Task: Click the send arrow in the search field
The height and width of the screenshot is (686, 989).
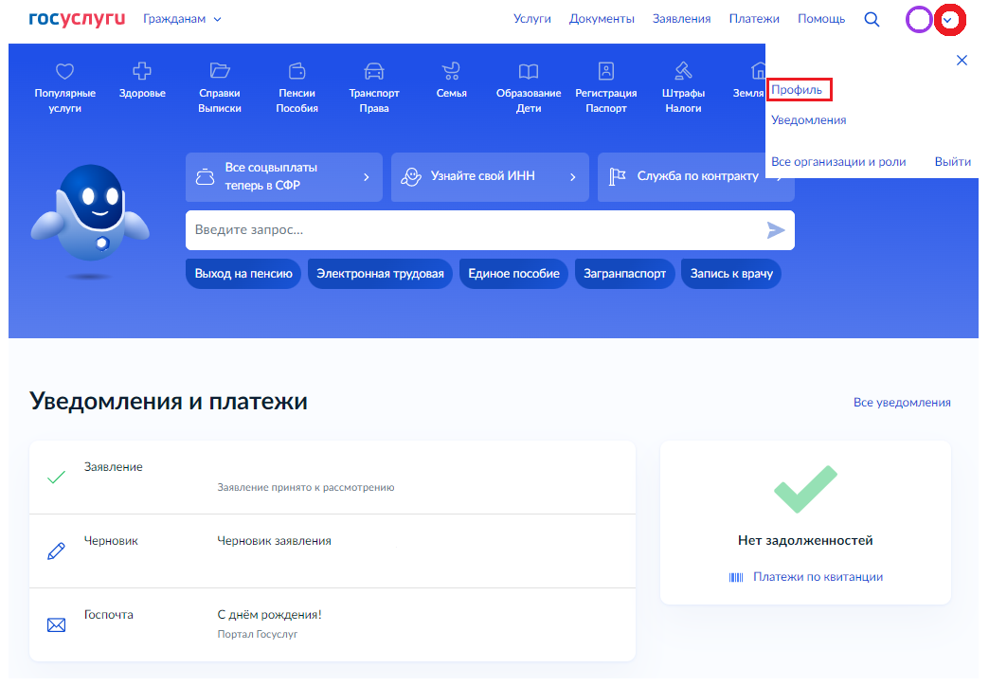Action: 776,230
